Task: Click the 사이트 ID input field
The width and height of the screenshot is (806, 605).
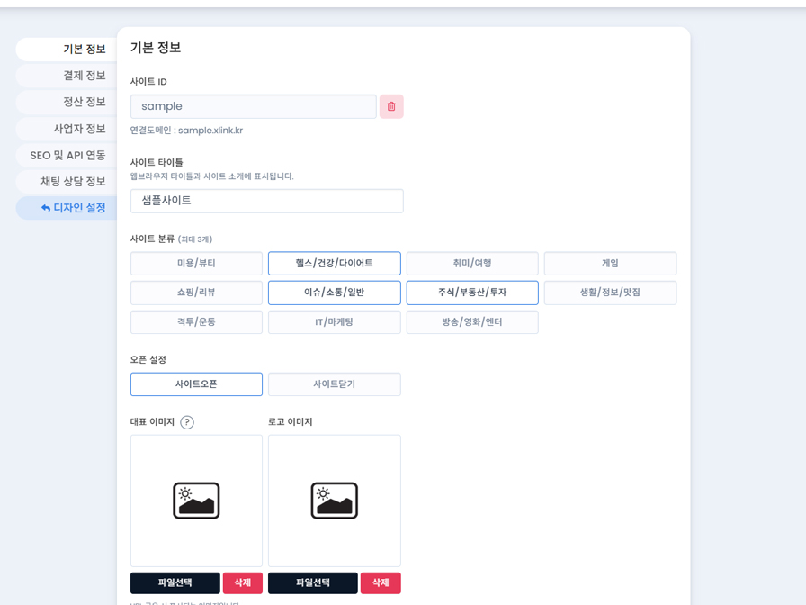Action: coord(253,106)
